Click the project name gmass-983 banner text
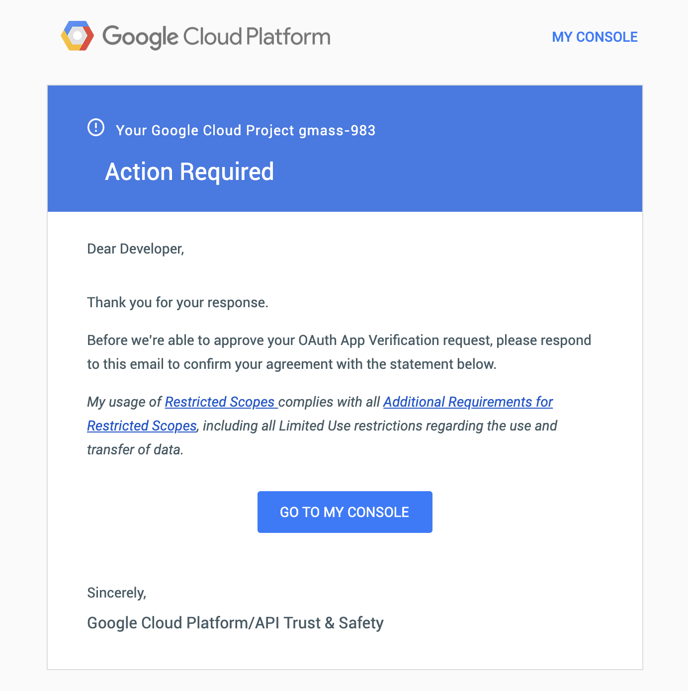The height and width of the screenshot is (691, 688). tap(337, 130)
